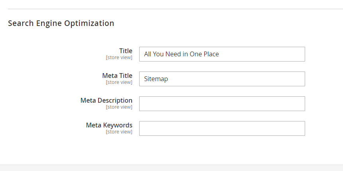Click into the empty Meta Description field
343x171 pixels.
pyautogui.click(x=222, y=104)
